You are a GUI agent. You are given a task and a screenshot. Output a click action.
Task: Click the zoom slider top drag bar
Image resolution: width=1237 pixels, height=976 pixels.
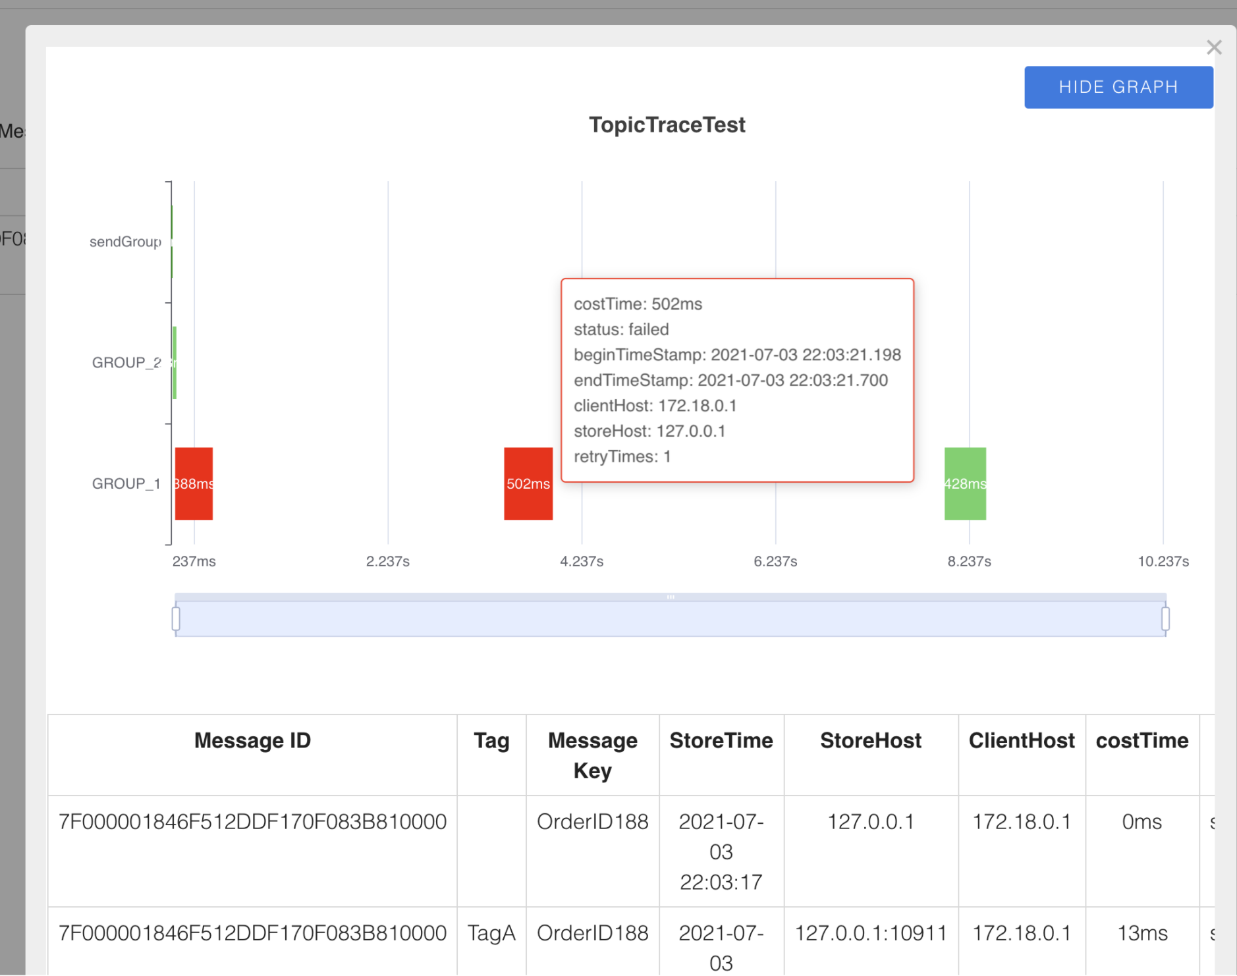671,597
